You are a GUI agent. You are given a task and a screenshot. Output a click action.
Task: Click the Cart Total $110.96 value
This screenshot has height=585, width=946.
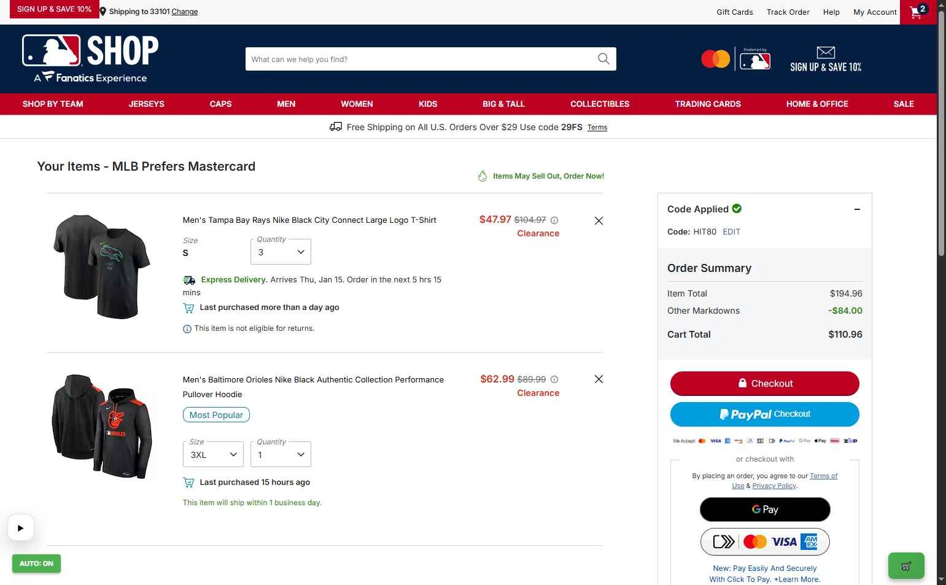pos(845,335)
